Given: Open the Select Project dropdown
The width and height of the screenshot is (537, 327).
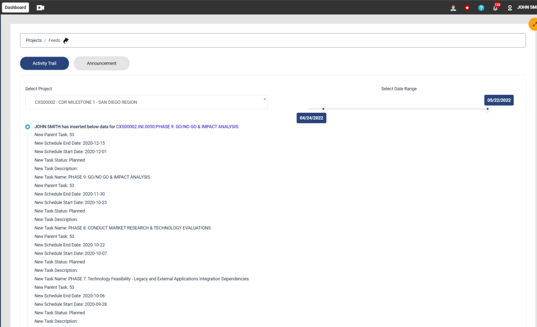Looking at the screenshot, I should pos(147,102).
